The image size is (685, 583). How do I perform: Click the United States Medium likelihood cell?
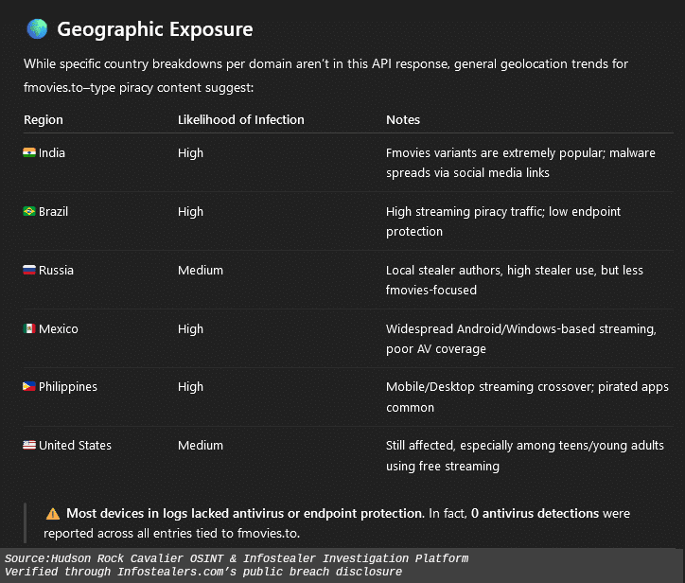(x=201, y=446)
